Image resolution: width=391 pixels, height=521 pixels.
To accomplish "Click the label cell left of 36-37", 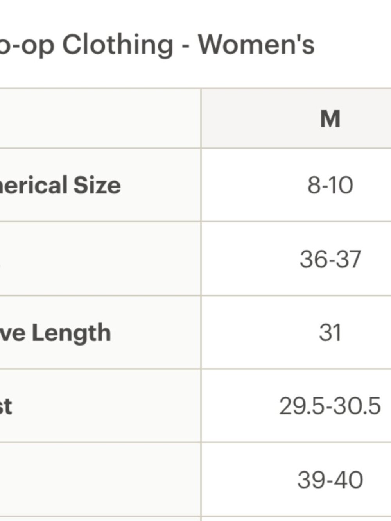I will pos(100,259).
